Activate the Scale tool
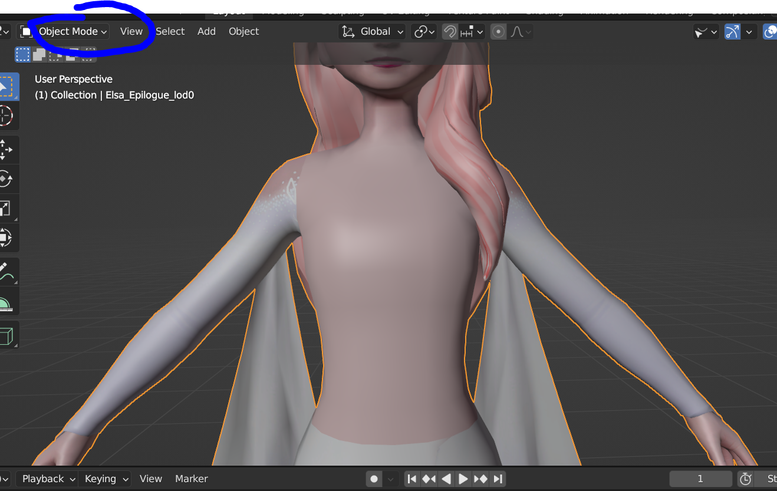This screenshot has width=777, height=491. point(5,208)
